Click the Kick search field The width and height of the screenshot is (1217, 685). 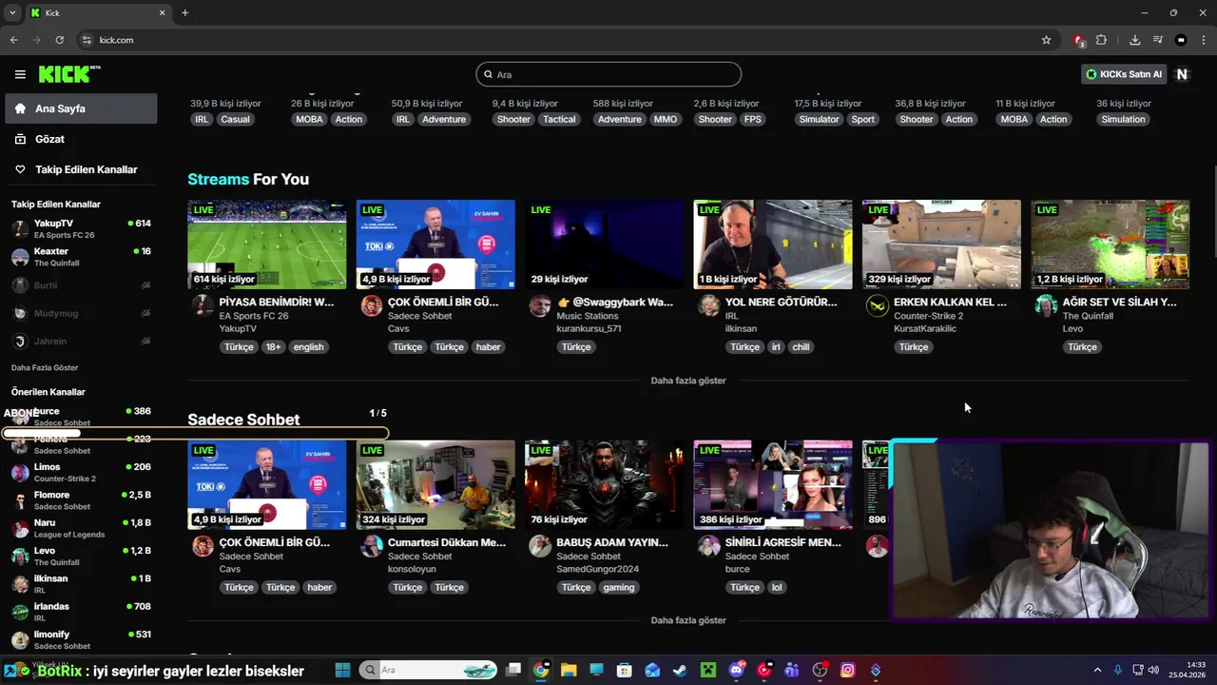pyautogui.click(x=608, y=74)
